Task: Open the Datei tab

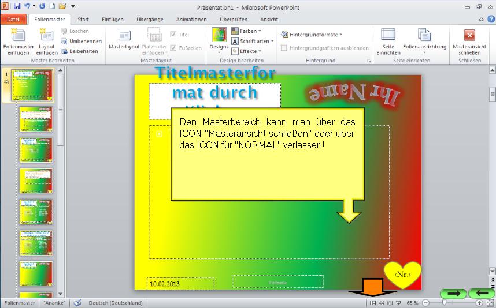Action: (x=13, y=19)
